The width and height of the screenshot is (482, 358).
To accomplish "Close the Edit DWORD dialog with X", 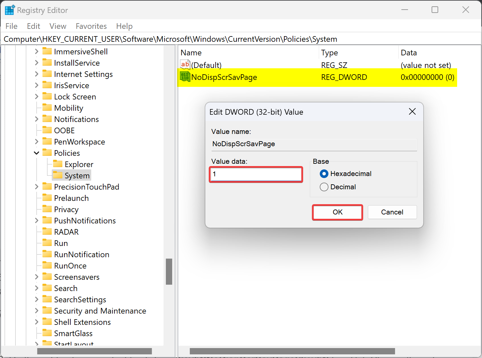I will coord(412,112).
